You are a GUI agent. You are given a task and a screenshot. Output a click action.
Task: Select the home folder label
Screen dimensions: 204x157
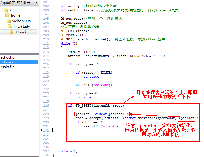pyautogui.click(x=16, y=15)
